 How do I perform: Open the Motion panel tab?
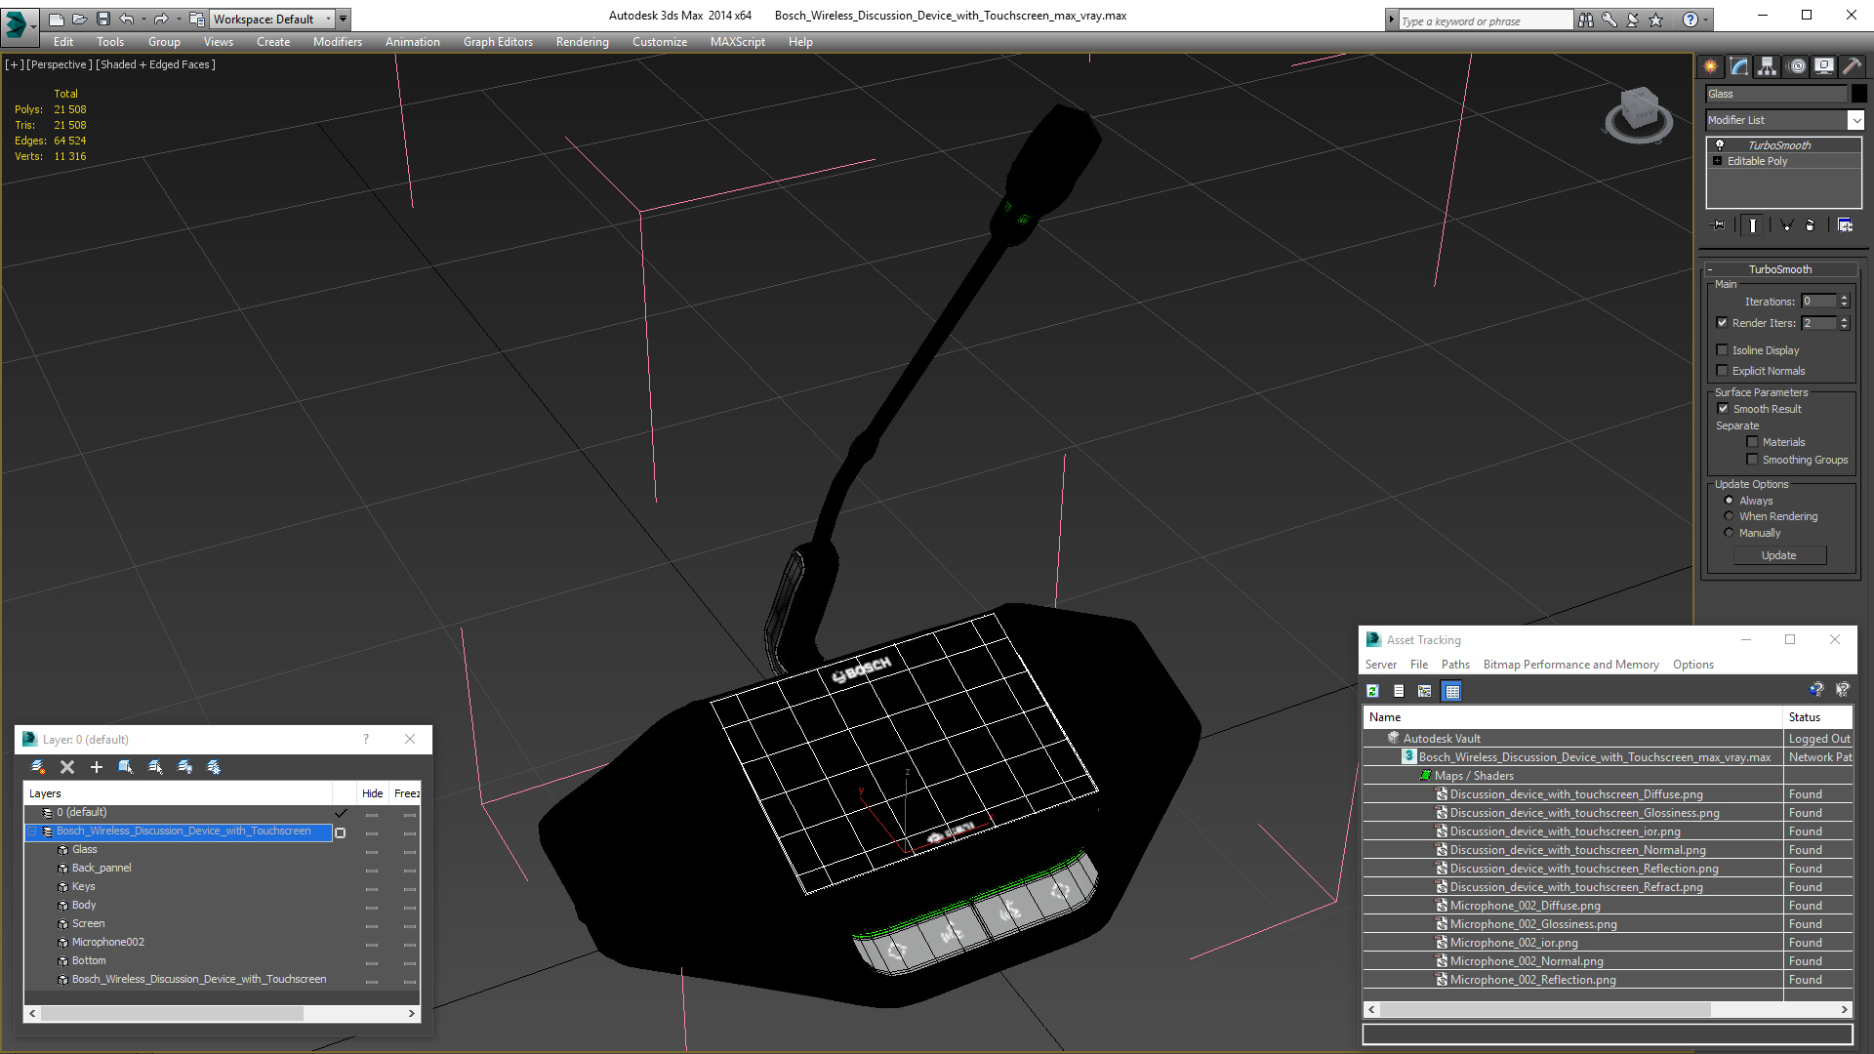tap(1797, 66)
